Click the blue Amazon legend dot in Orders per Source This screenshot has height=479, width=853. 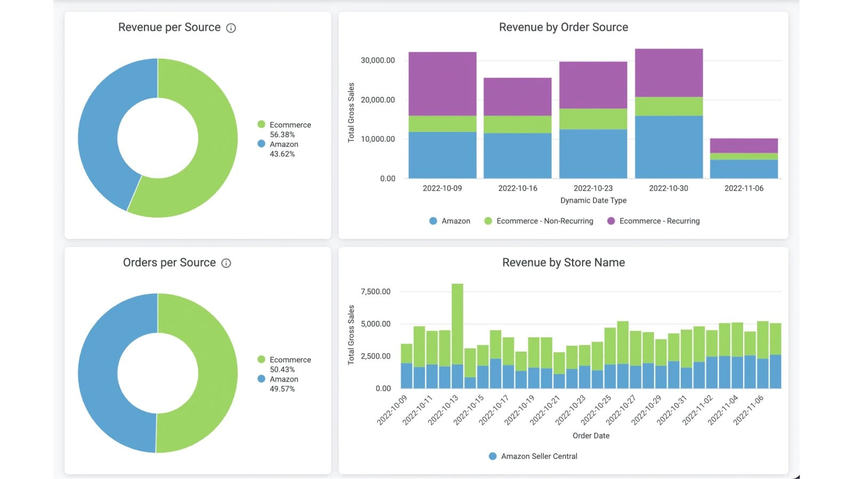tap(261, 379)
